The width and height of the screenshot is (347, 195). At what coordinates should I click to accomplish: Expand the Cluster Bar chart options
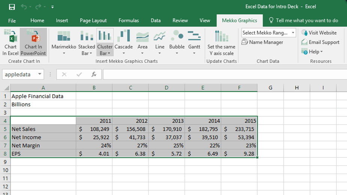105,53
